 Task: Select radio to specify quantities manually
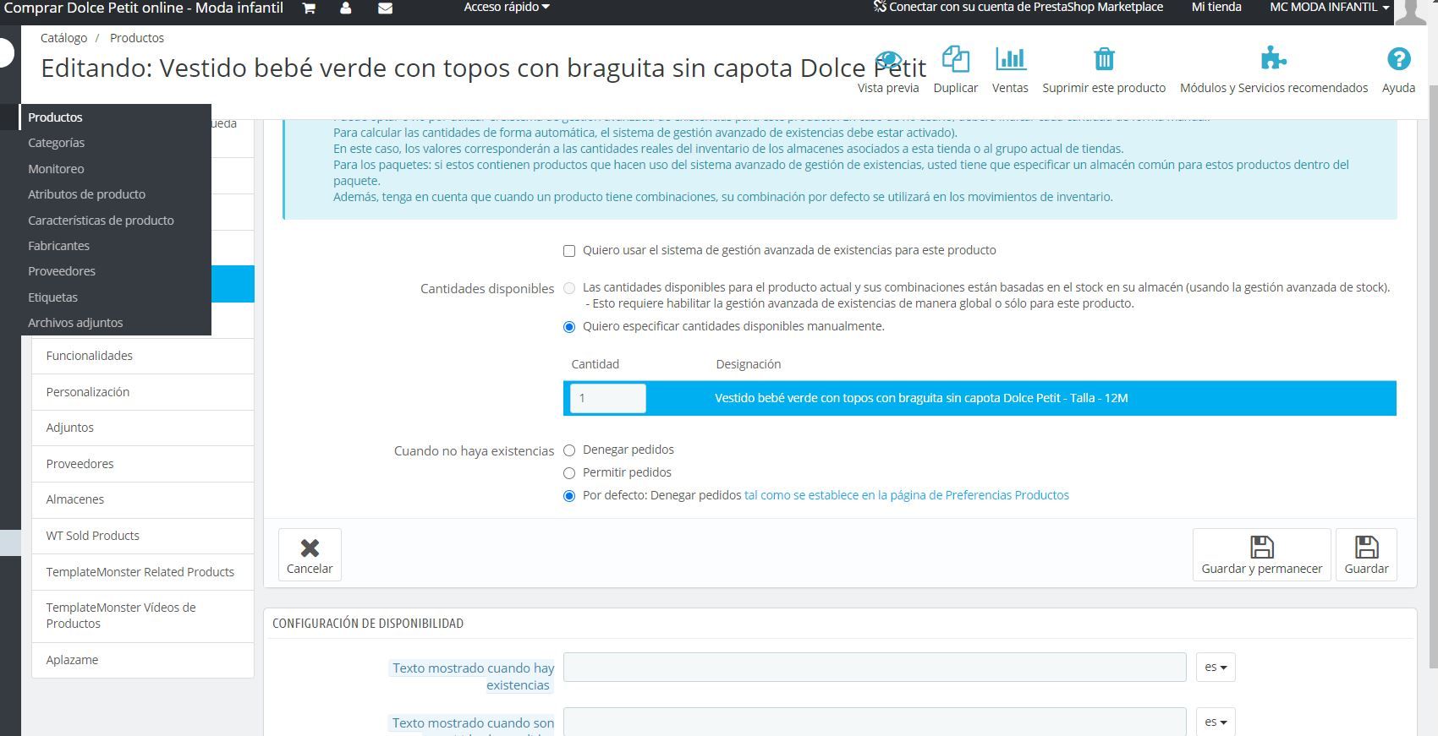click(569, 327)
